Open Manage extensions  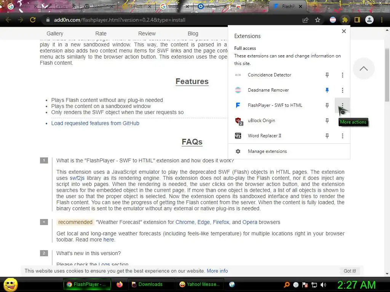pyautogui.click(x=289, y=151)
